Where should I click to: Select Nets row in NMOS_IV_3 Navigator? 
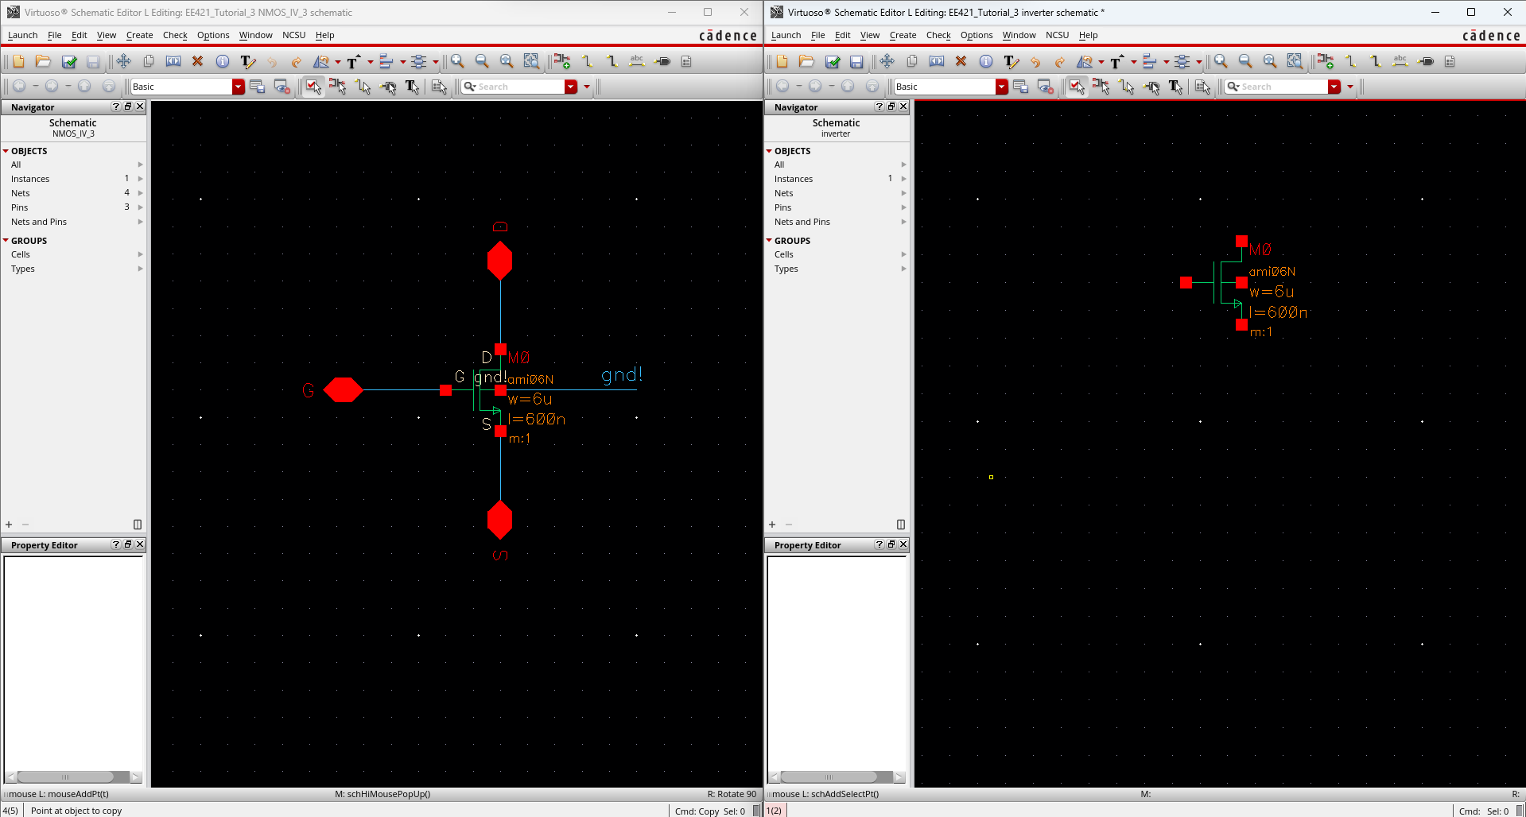click(73, 193)
